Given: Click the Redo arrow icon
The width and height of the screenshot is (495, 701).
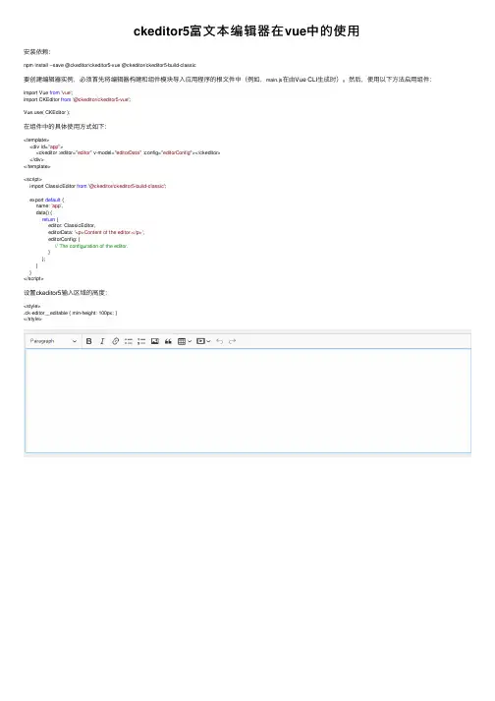Looking at the screenshot, I should tap(233, 341).
